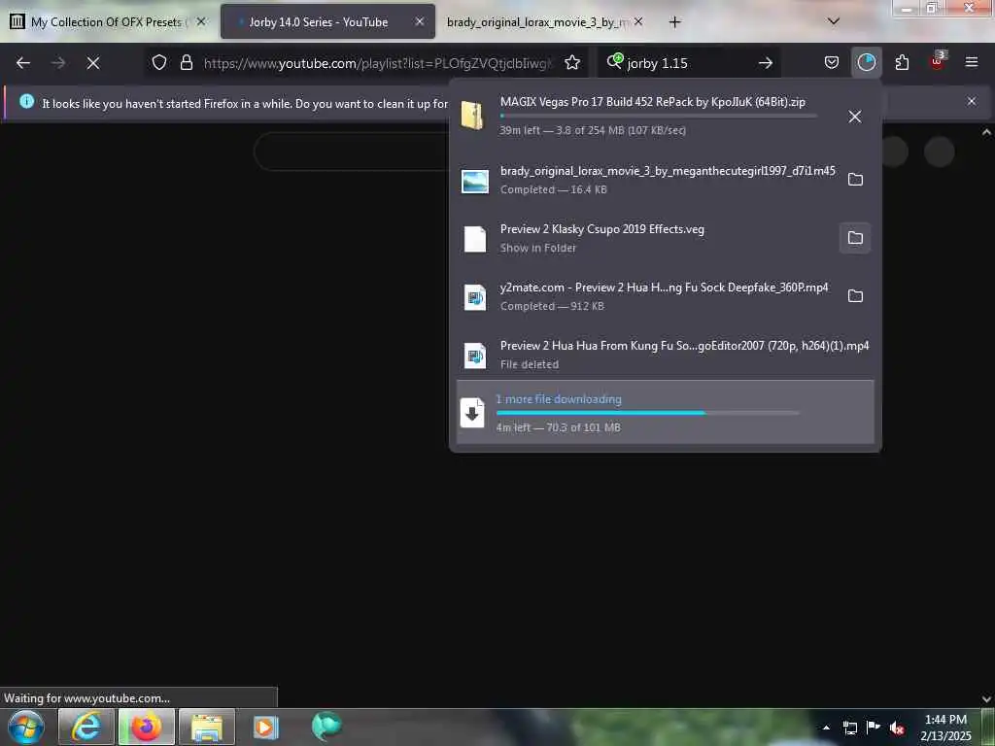Open the brady_original_lorax image thumbnail

click(475, 182)
